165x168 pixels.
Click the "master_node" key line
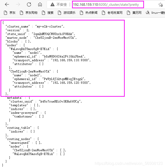point(17,38)
